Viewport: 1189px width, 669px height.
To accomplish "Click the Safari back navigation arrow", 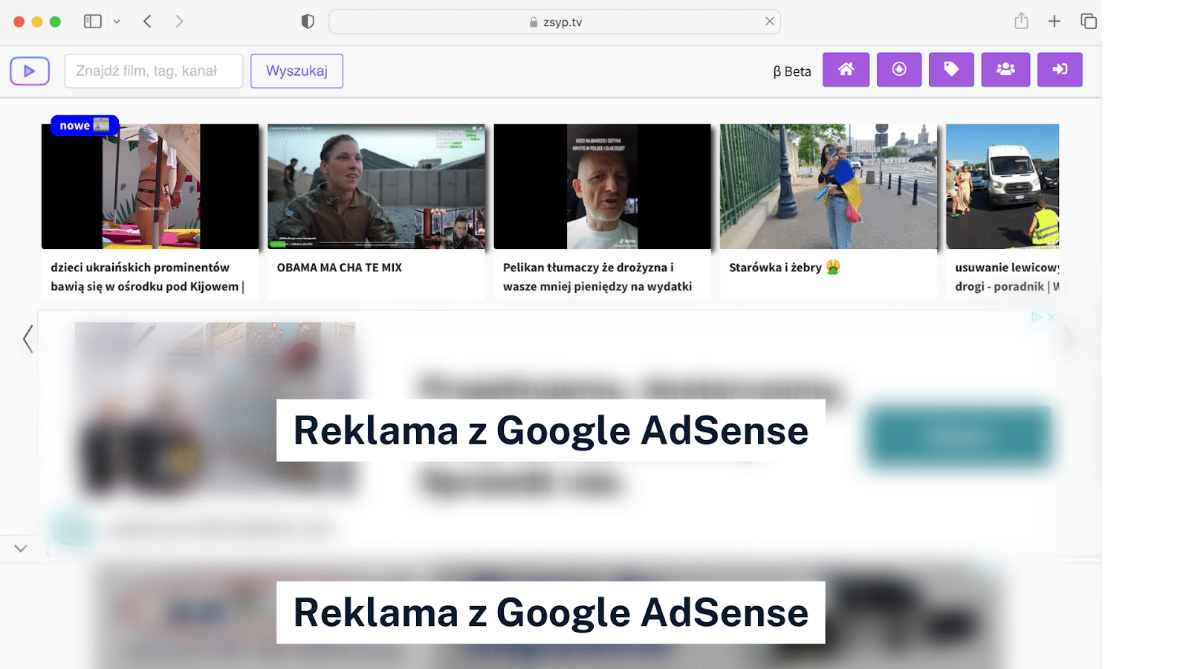I will [x=147, y=22].
